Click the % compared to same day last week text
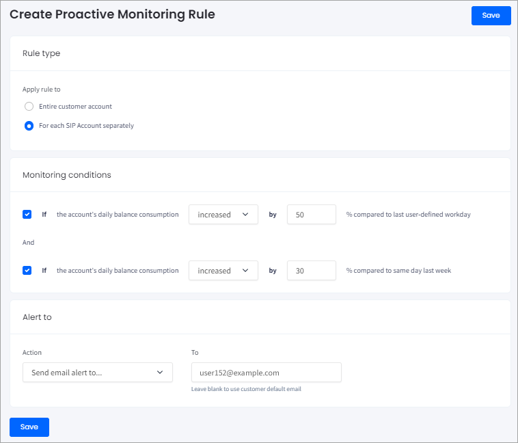Image resolution: width=518 pixels, height=443 pixels. click(398, 271)
